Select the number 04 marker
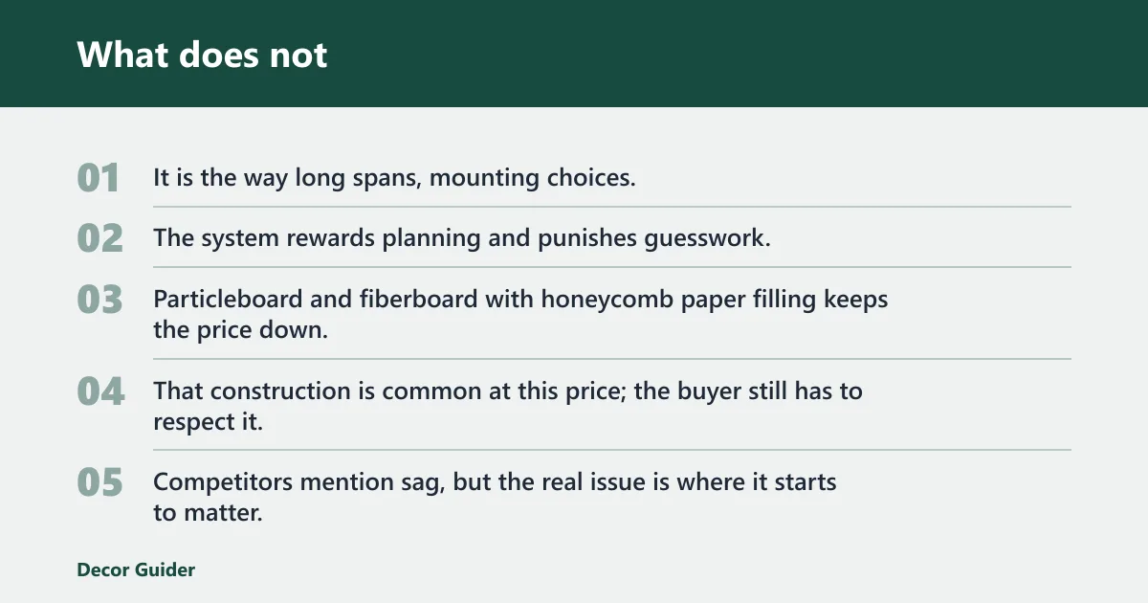Screen dimensions: 1148x603 [x=100, y=391]
